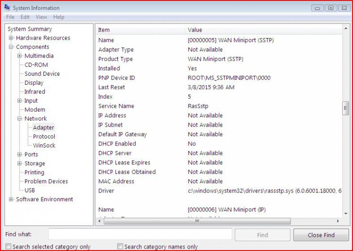Collapse the Components tree node
Image resolution: width=353 pixels, height=251 pixels.
click(11, 47)
